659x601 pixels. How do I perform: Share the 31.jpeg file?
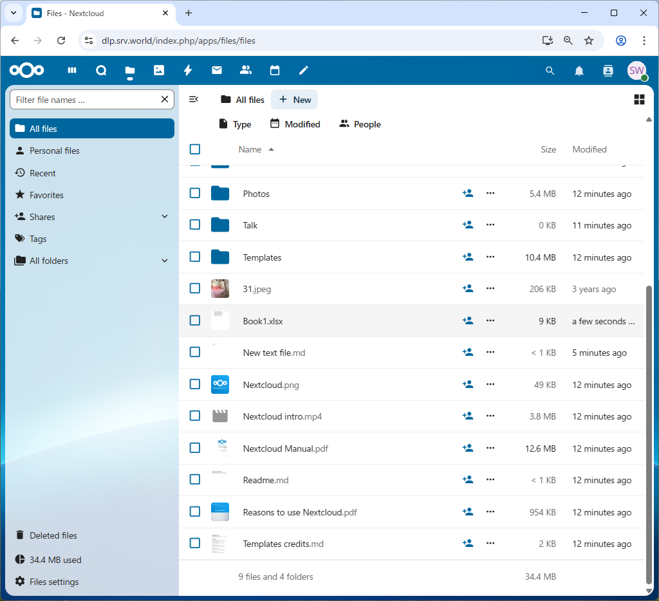pyautogui.click(x=468, y=288)
